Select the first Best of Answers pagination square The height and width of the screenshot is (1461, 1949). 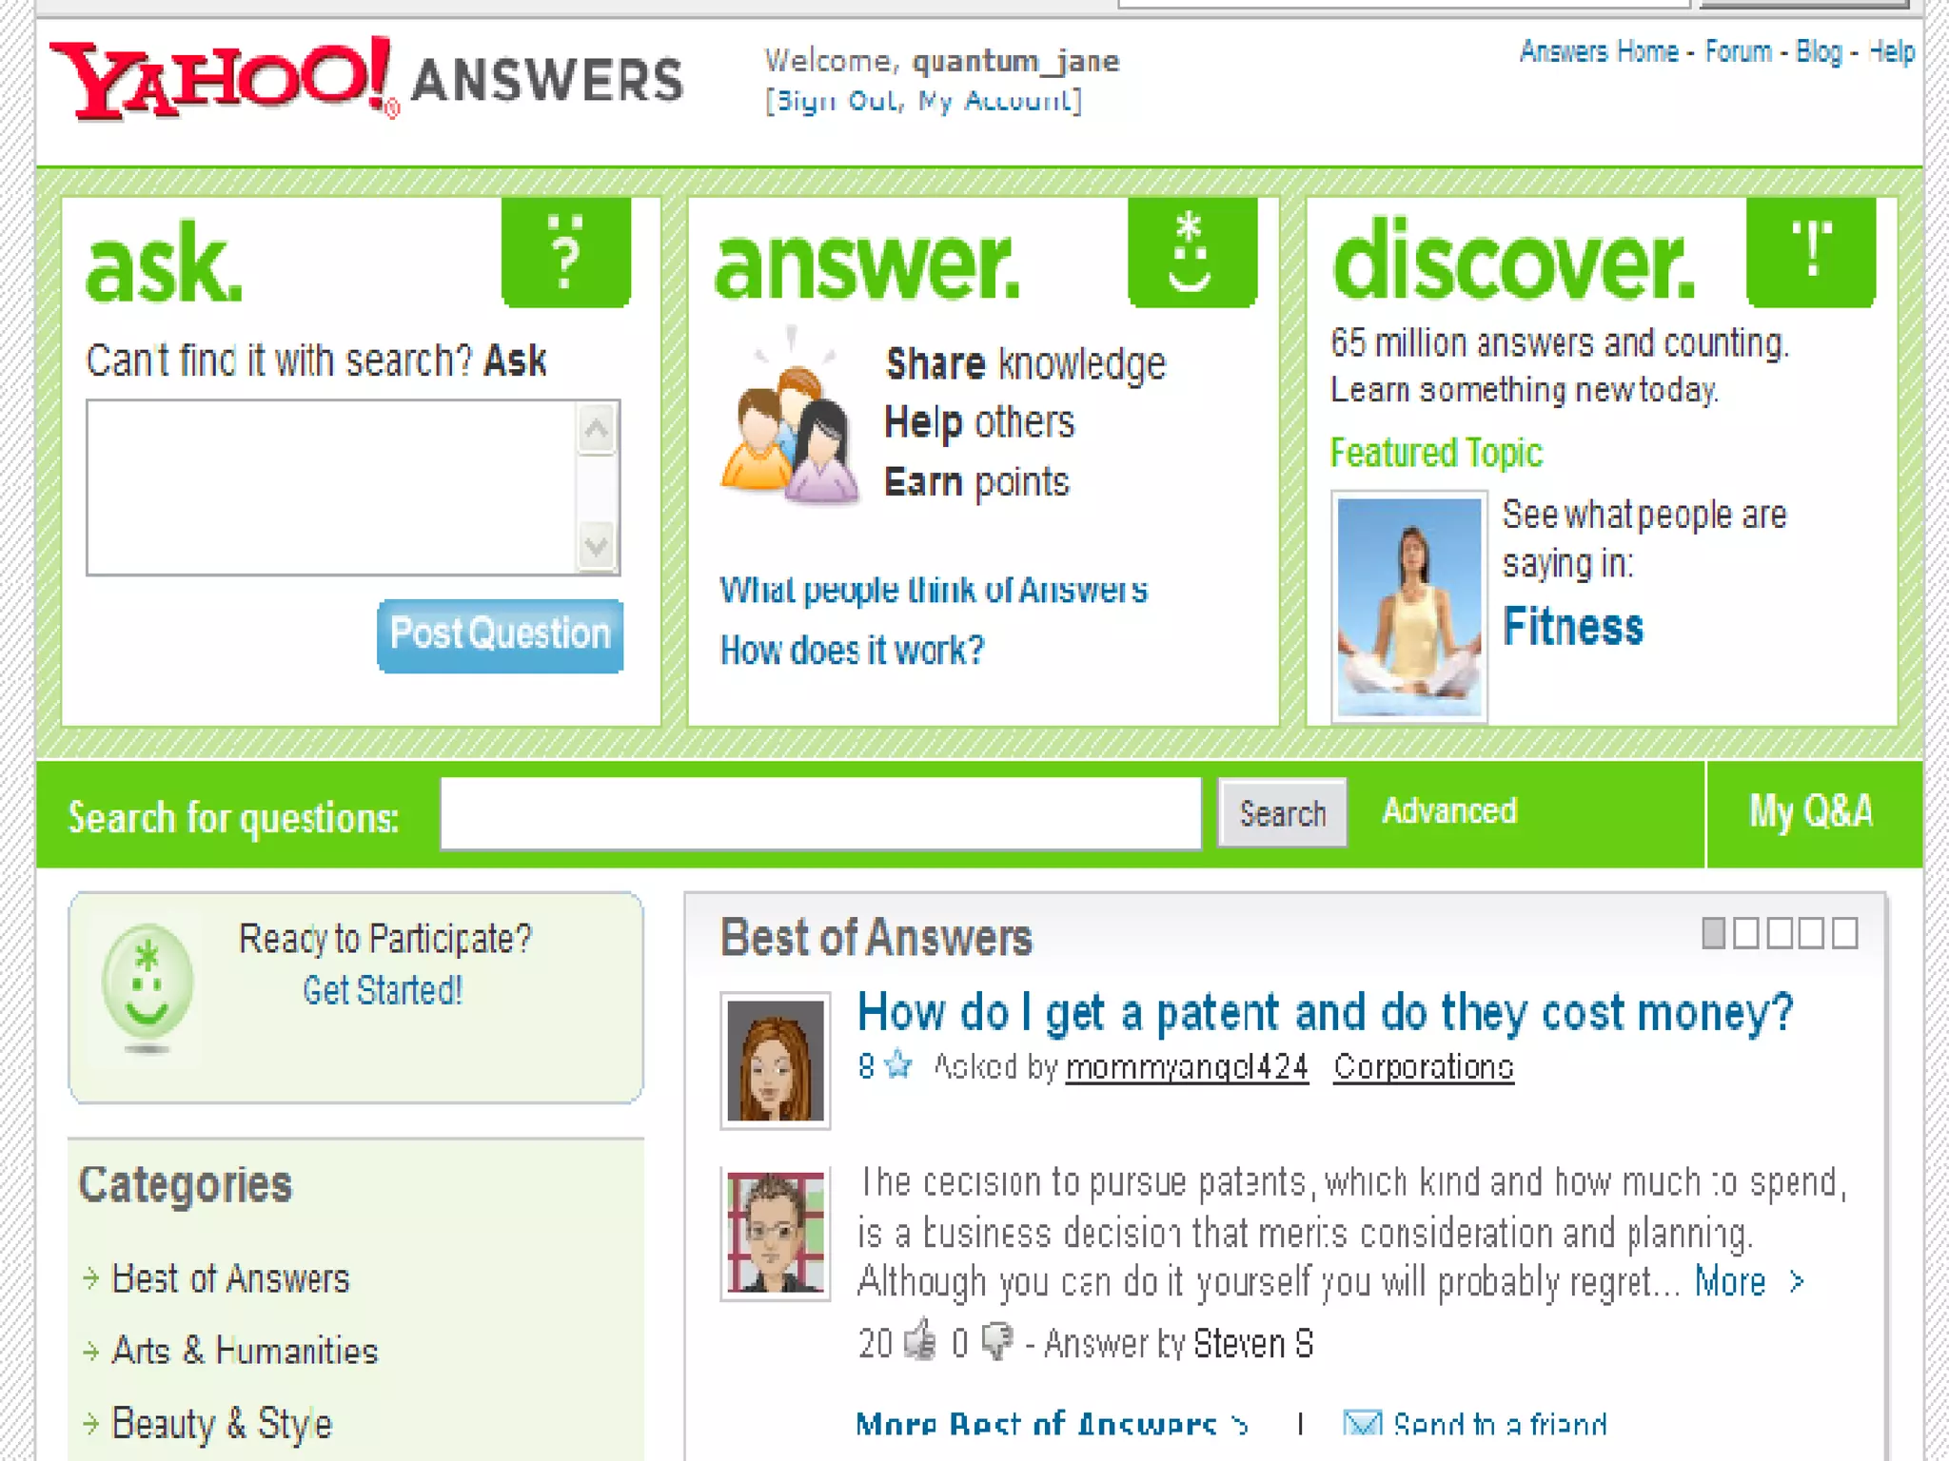[x=1713, y=933]
